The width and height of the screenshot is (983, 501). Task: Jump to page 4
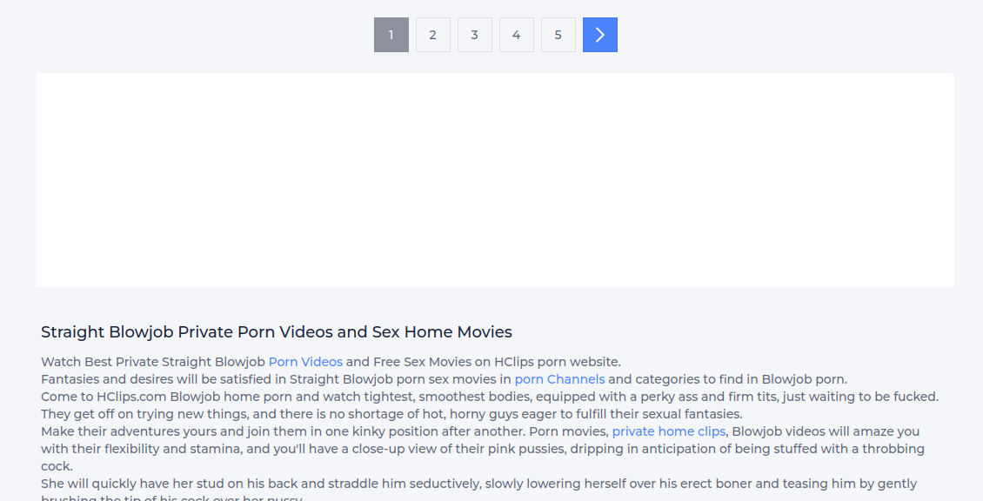516,35
